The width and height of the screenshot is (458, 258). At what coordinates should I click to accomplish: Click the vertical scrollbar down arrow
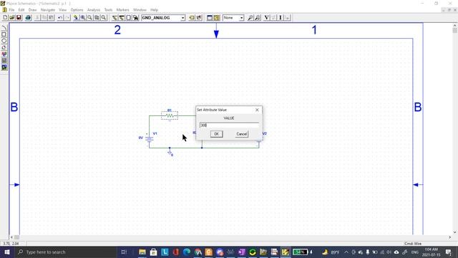455,232
